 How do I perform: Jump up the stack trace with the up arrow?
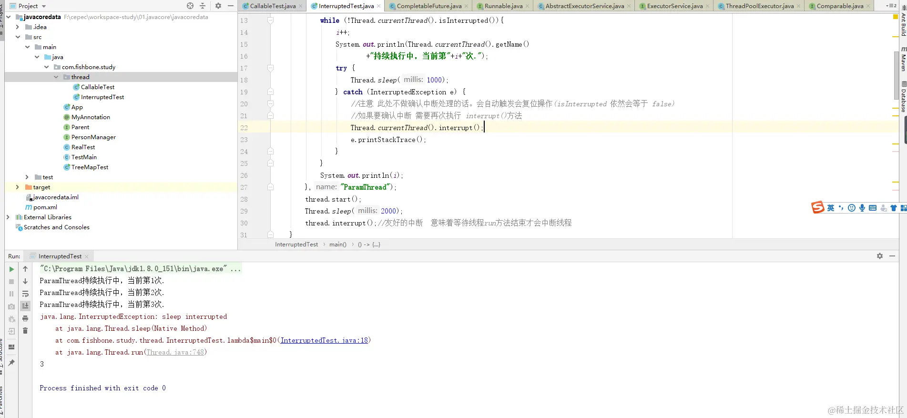coord(25,269)
